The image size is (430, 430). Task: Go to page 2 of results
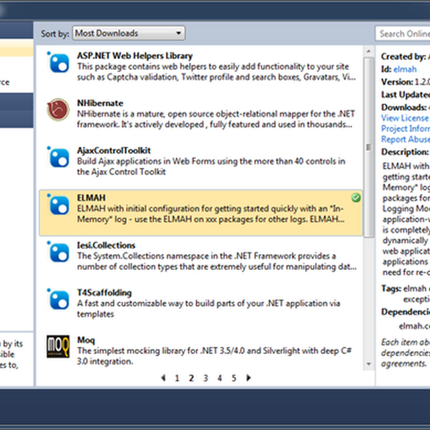pos(191,378)
